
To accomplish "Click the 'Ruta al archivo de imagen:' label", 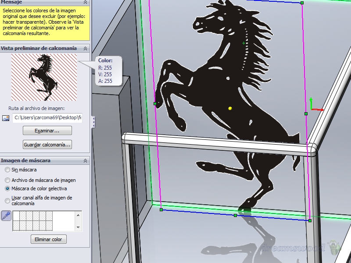I will (36, 108).
